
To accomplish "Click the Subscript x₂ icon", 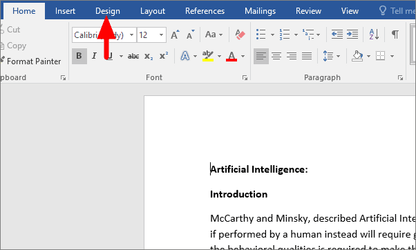I will click(x=149, y=57).
